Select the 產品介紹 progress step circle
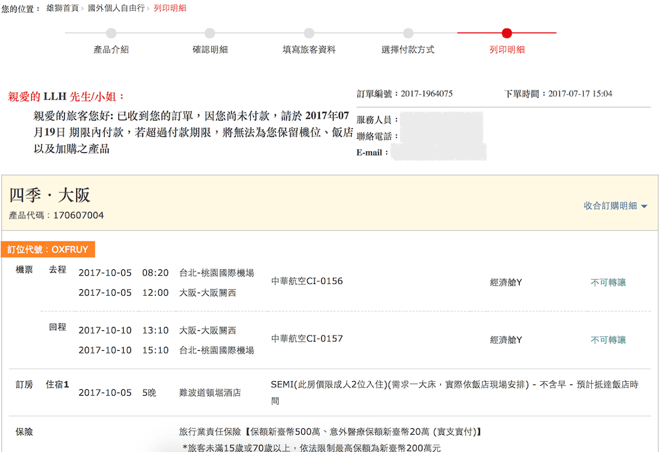Image resolution: width=662 pixels, height=452 pixels. point(111,32)
